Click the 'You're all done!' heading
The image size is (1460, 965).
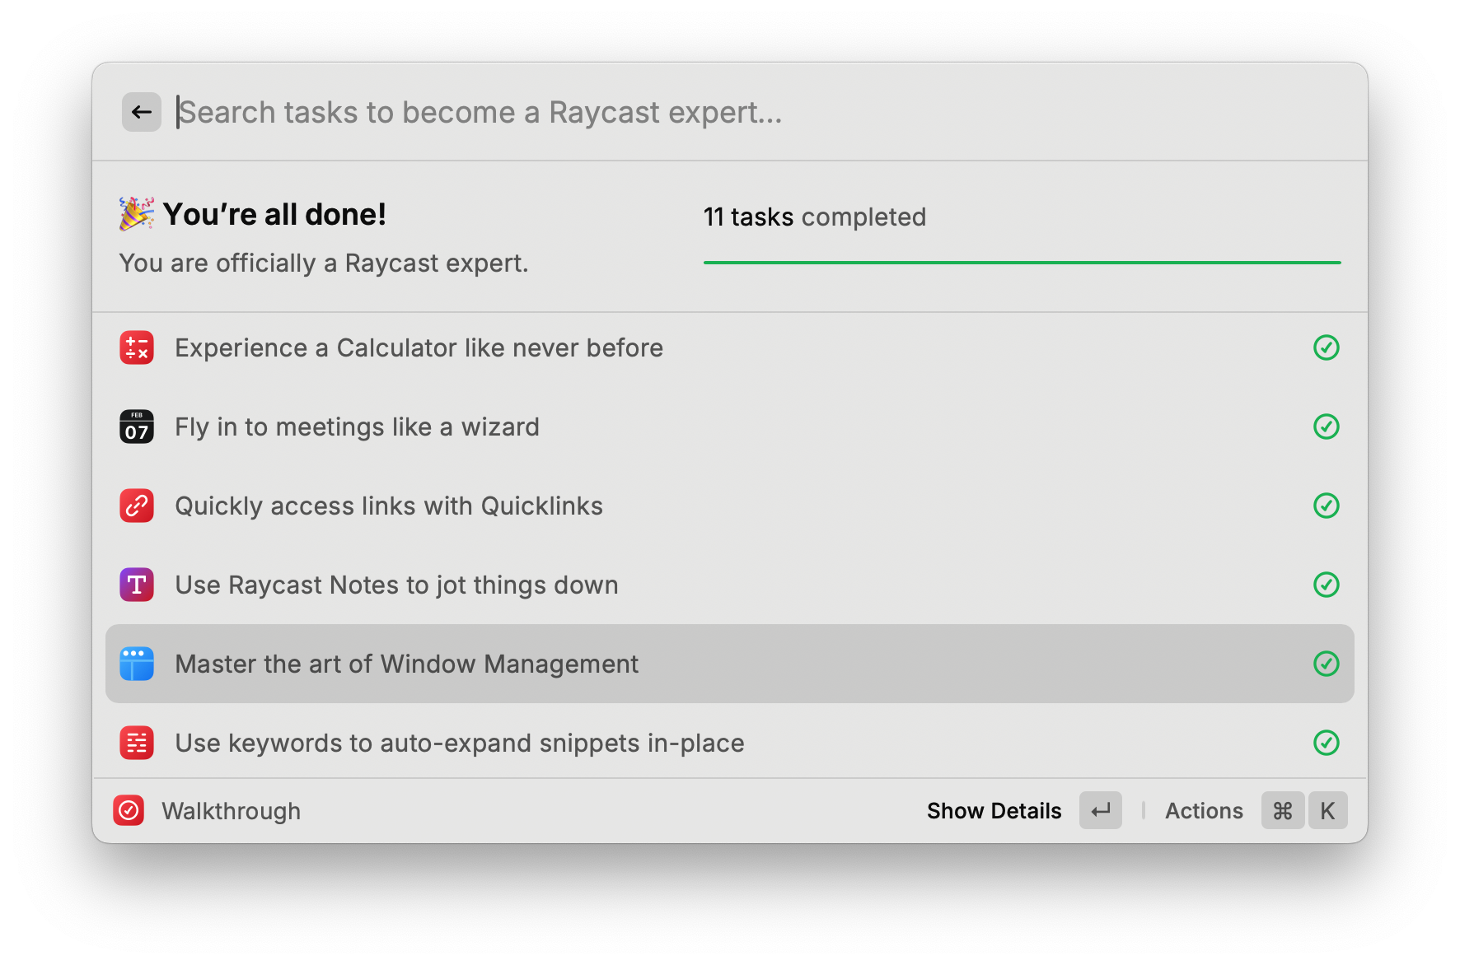274,214
